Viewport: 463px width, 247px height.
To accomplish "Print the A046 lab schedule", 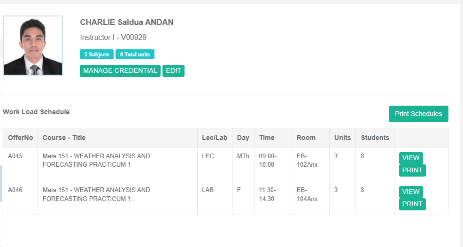I will pos(412,204).
